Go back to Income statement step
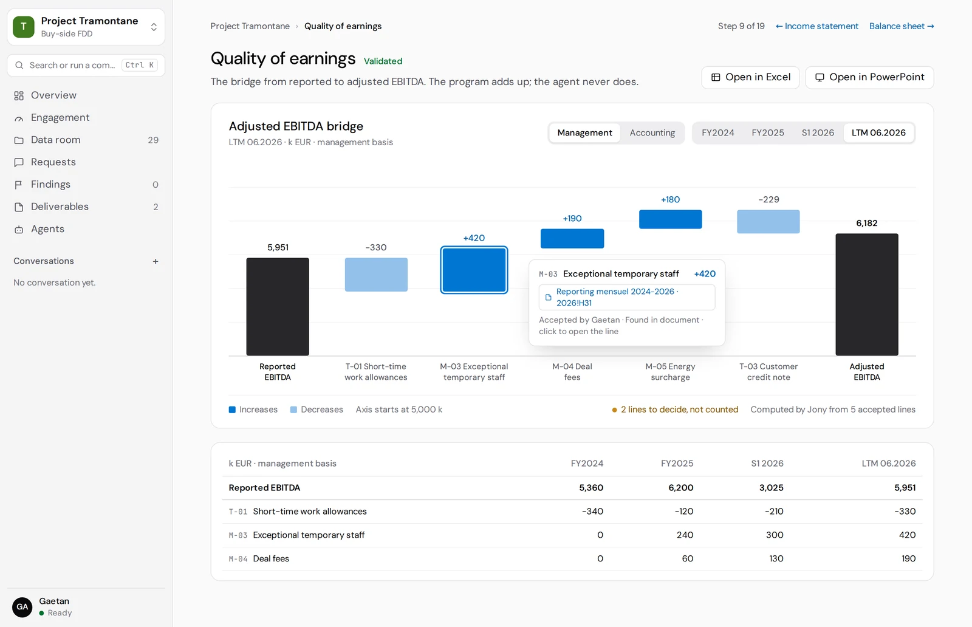 (816, 26)
